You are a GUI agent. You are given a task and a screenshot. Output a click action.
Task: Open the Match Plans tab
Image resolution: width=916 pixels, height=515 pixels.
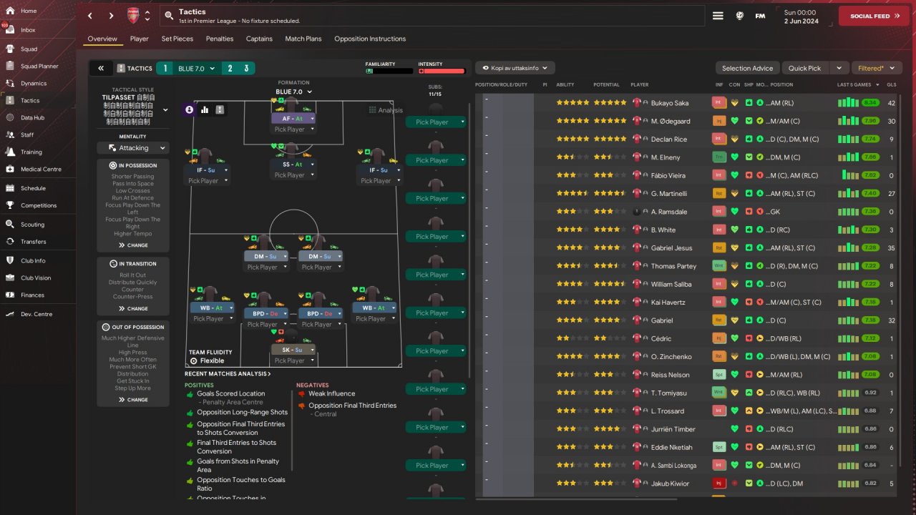click(x=303, y=39)
